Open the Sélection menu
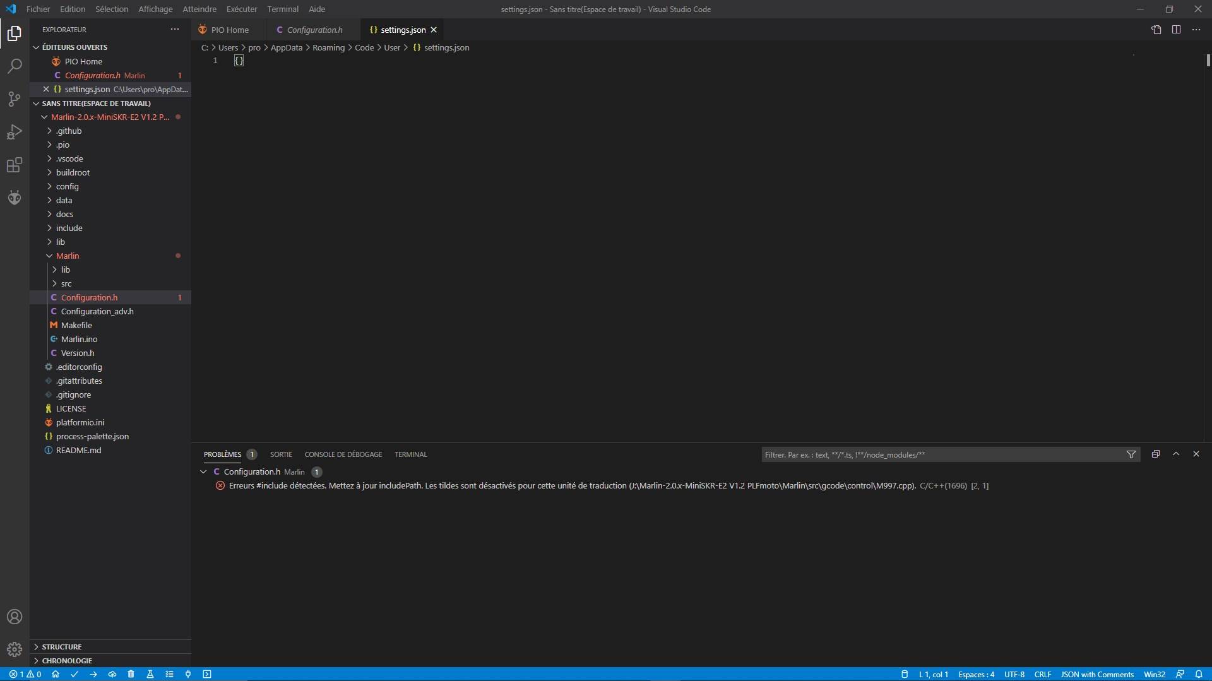 pos(112,9)
